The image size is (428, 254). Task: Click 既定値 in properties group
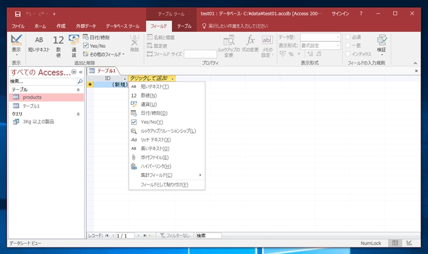157,46
